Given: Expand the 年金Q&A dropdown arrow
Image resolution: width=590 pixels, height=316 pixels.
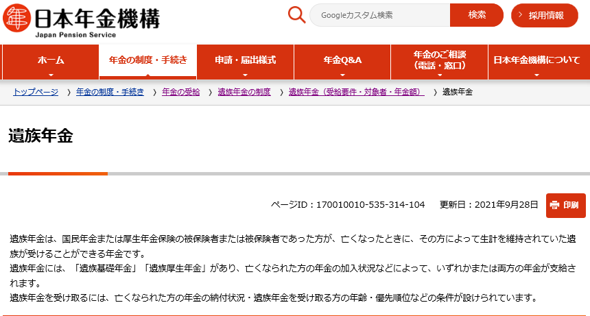Looking at the screenshot, I should point(342,75).
